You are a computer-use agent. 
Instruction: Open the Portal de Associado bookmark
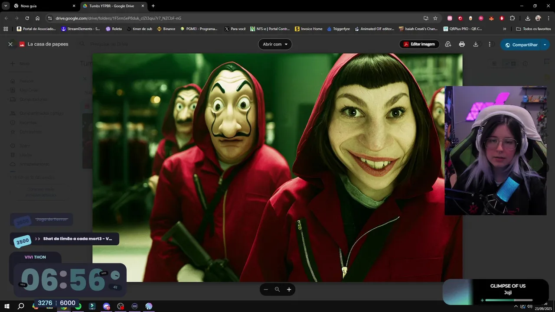tap(36, 29)
